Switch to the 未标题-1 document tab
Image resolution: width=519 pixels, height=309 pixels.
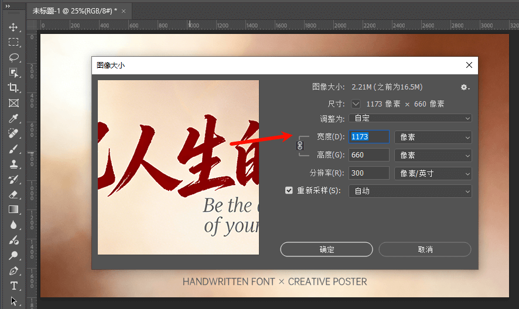coord(74,11)
